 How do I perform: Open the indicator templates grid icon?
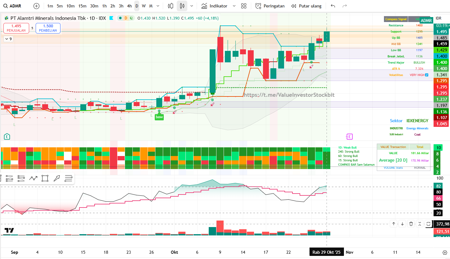244,6
